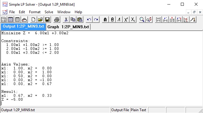
Task: Open the Edit menu
Action: pos(22,12)
